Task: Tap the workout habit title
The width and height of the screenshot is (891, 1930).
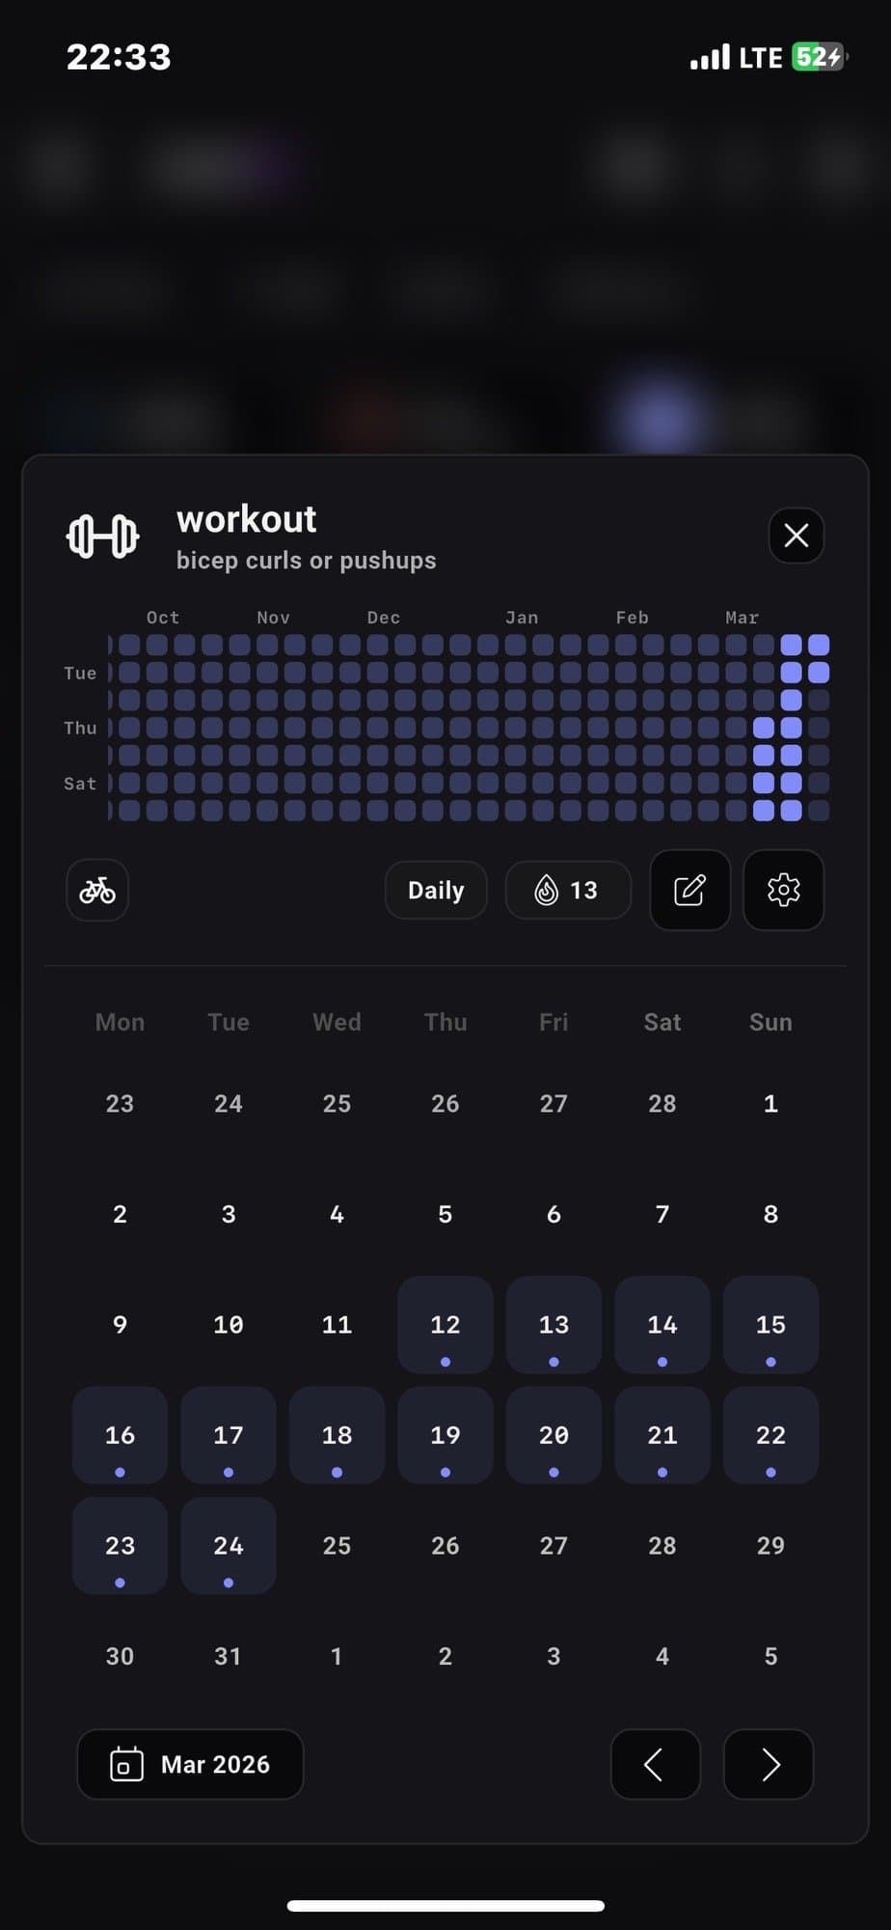Action: pyautogui.click(x=246, y=520)
